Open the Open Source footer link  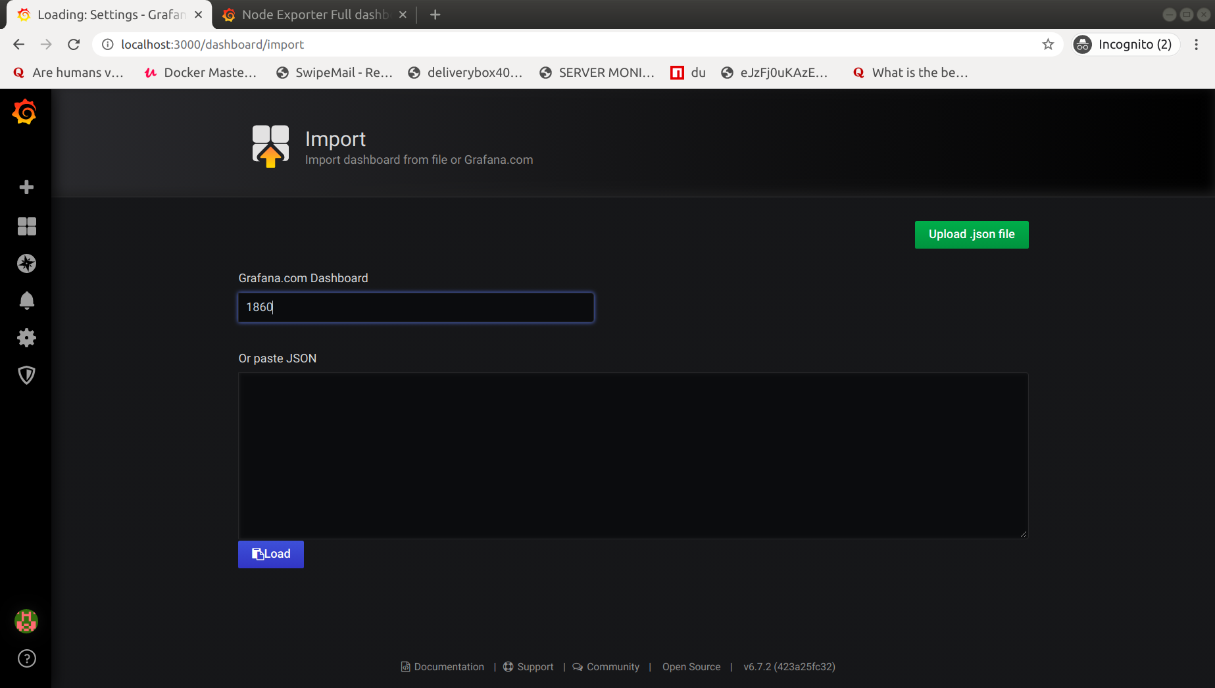[691, 666]
